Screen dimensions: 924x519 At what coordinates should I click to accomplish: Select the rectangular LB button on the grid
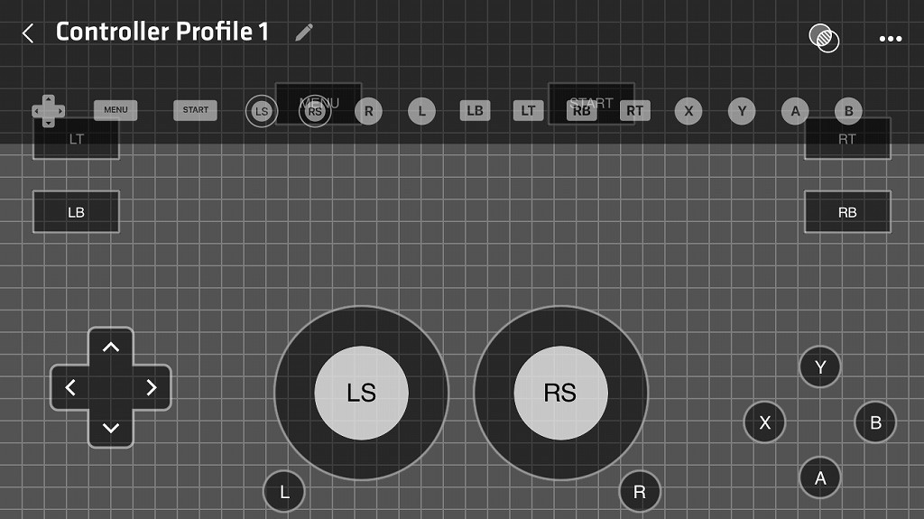click(76, 212)
